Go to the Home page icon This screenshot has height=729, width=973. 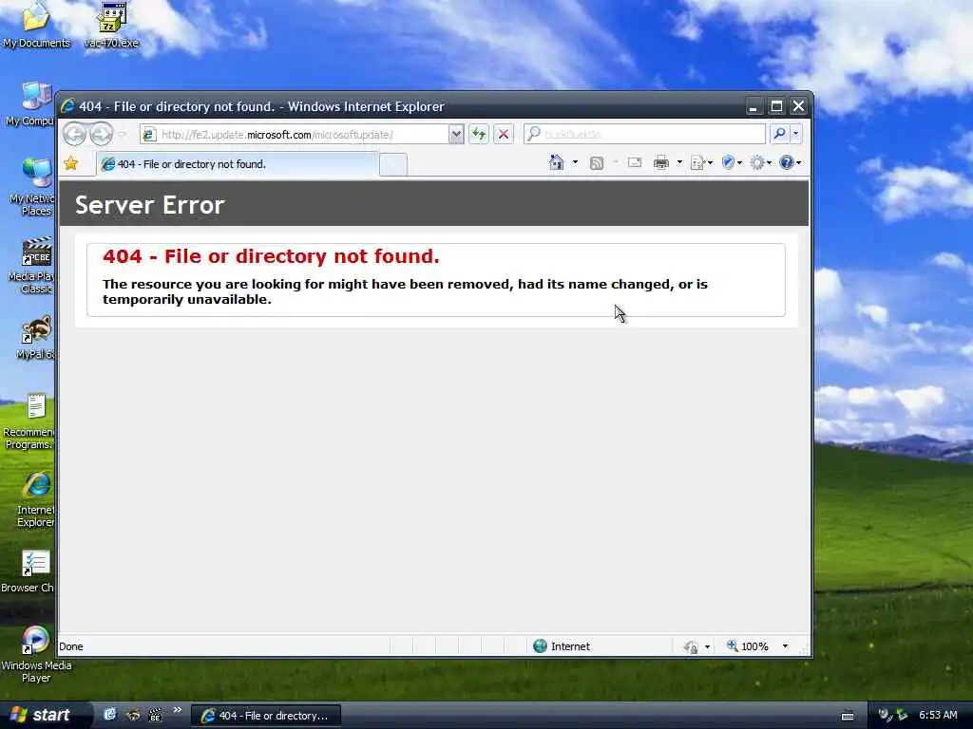click(557, 162)
